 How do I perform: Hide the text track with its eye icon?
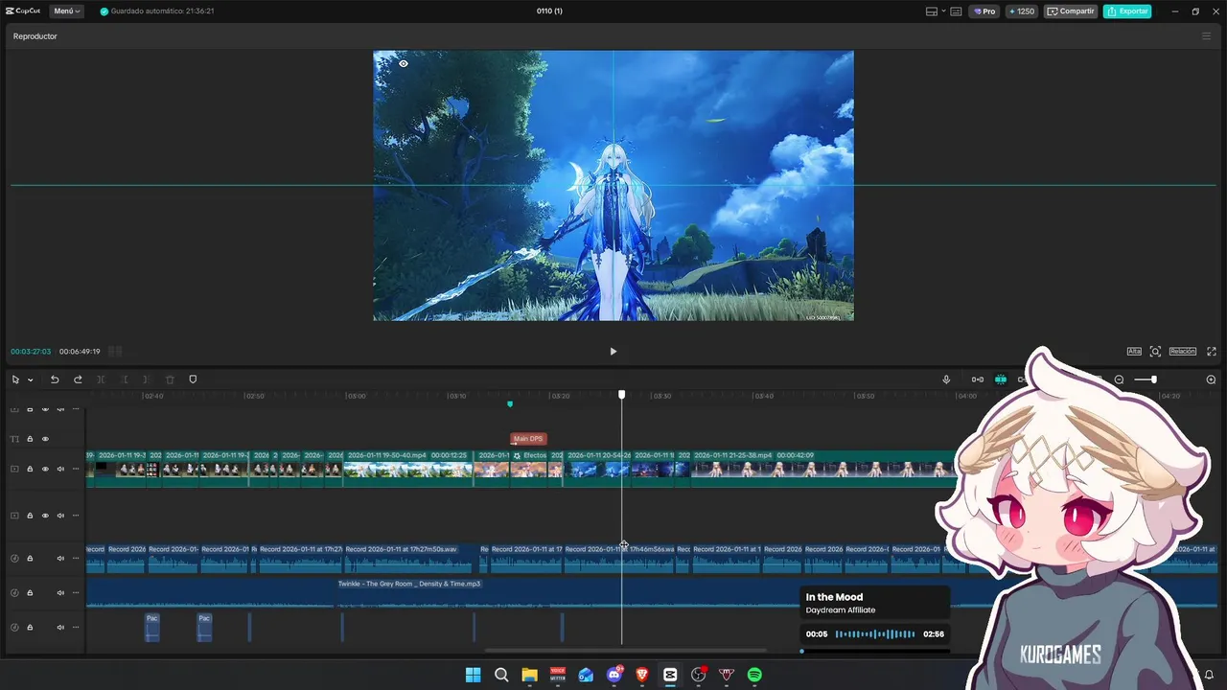point(45,439)
